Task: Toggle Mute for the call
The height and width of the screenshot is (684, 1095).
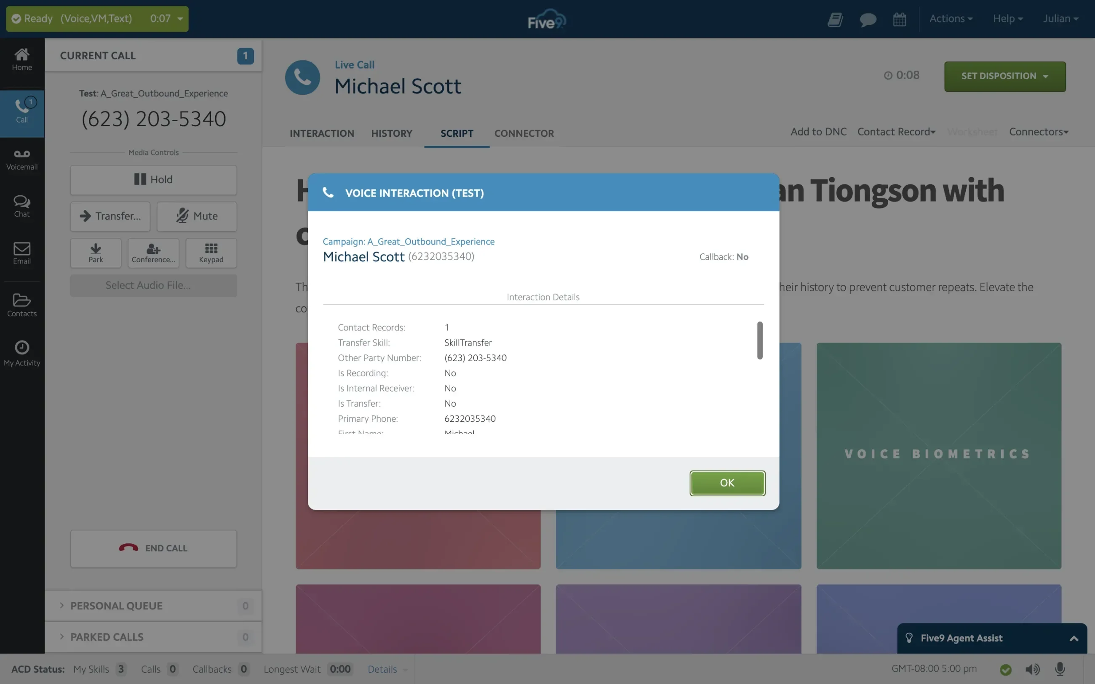Action: pos(196,216)
